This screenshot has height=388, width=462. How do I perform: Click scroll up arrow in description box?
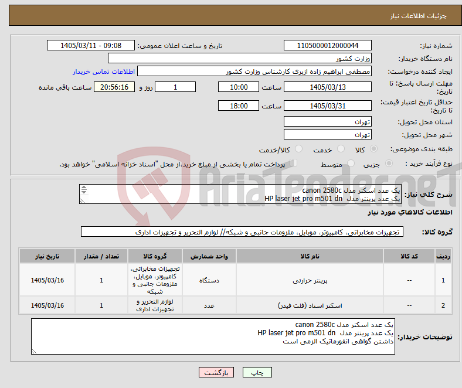click(x=84, y=188)
